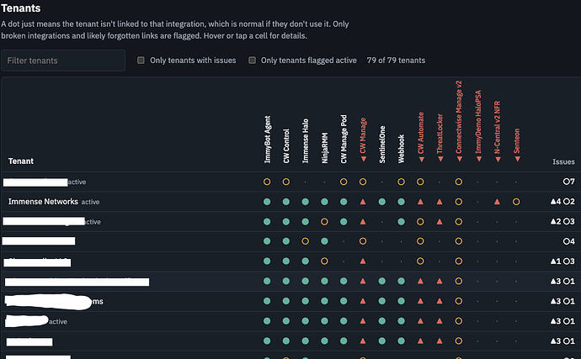This screenshot has height=359, width=581.
Task: Expand the ImmyDemo HaloPSA column arrow
Action: tap(479, 159)
